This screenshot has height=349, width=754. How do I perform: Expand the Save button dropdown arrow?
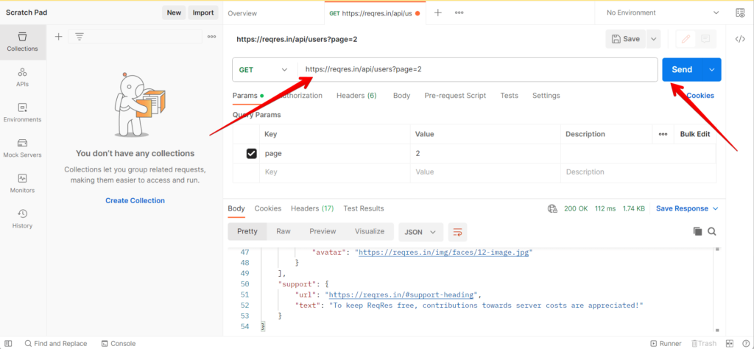(x=654, y=39)
